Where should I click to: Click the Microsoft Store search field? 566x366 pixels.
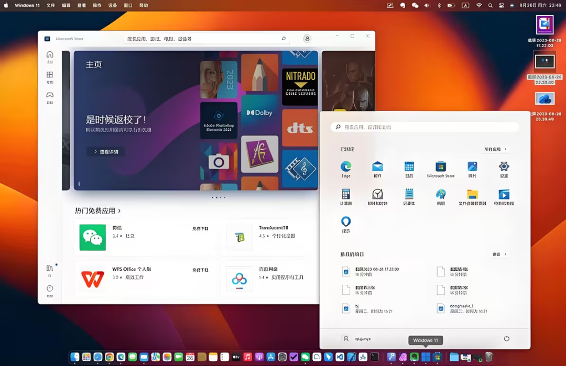tap(206, 39)
